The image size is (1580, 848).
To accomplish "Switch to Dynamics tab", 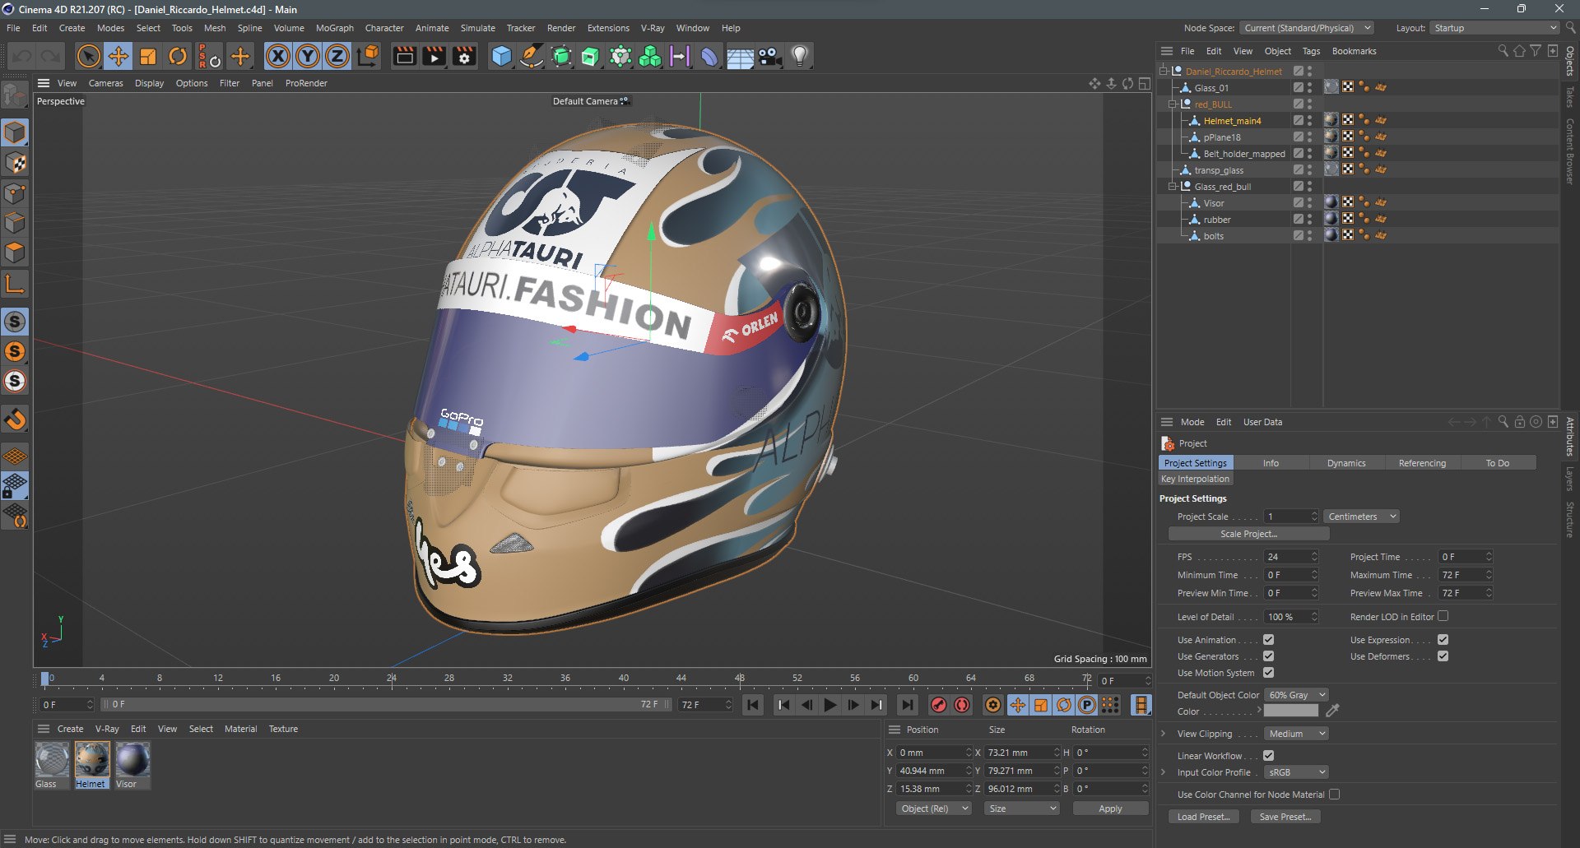I will pyautogui.click(x=1345, y=463).
